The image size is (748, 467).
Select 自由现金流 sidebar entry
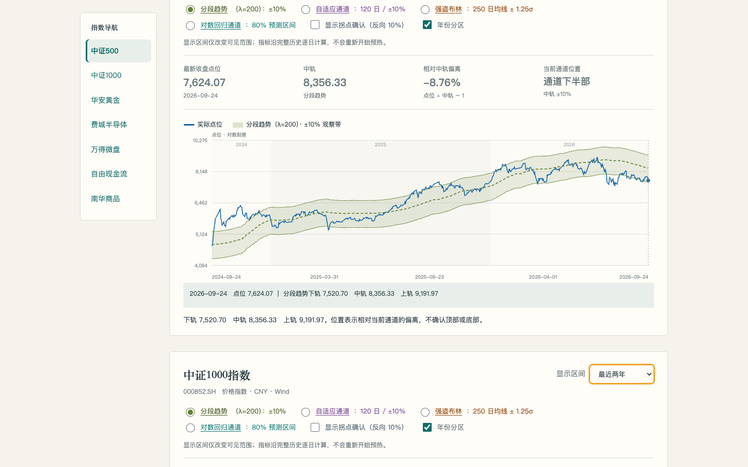(x=118, y=174)
